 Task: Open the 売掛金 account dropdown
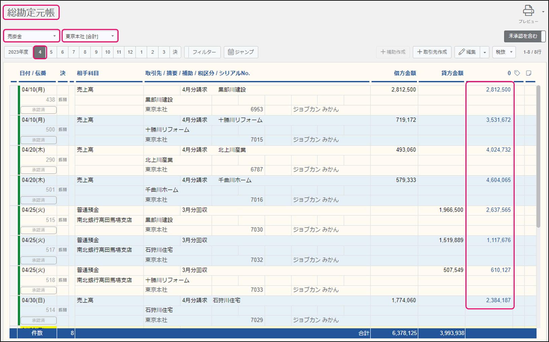click(32, 36)
